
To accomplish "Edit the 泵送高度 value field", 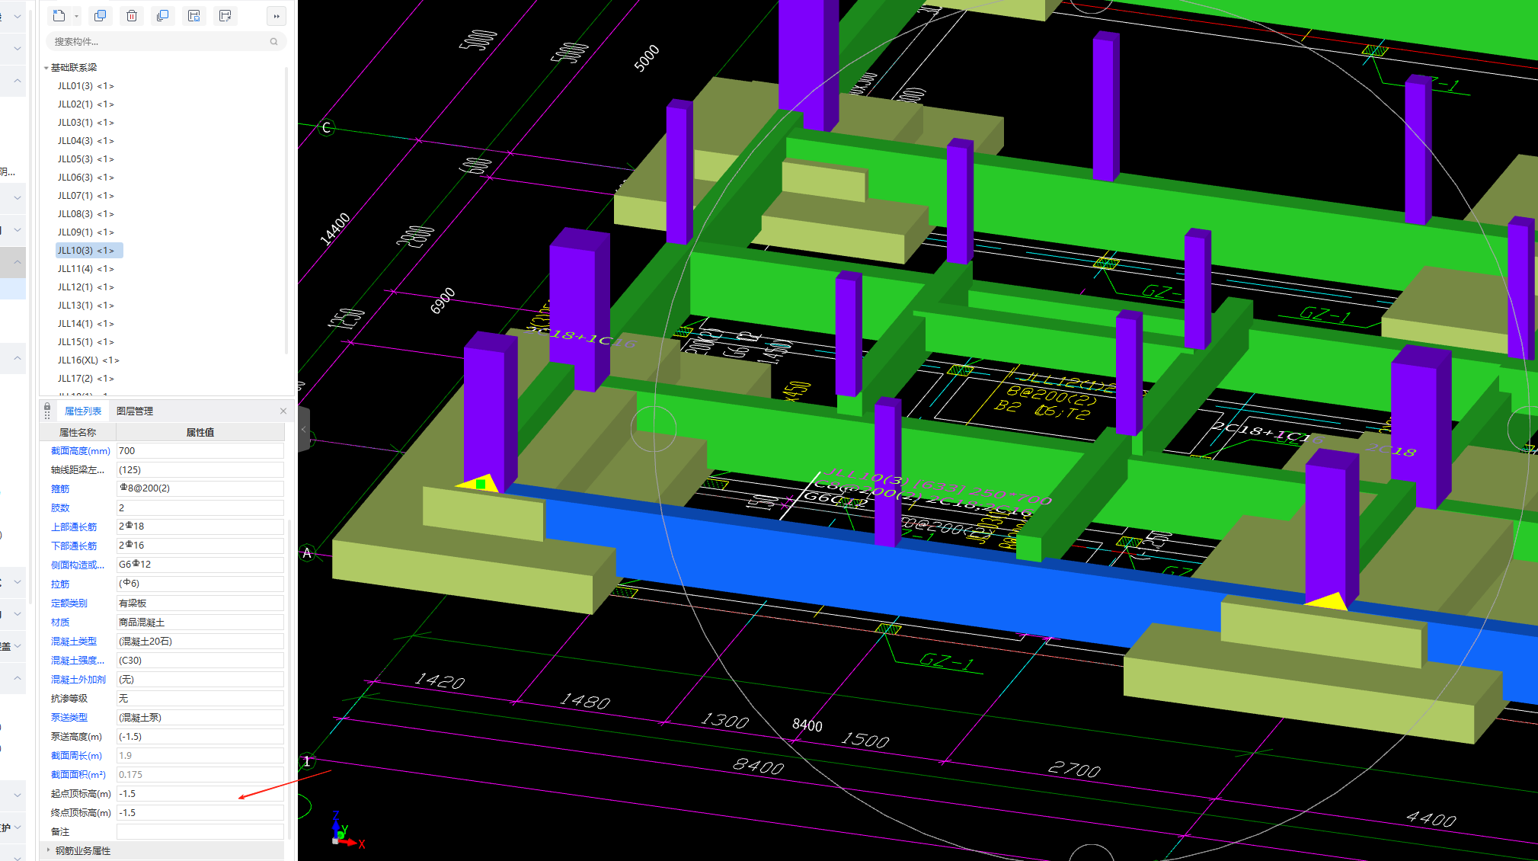I will pos(200,737).
